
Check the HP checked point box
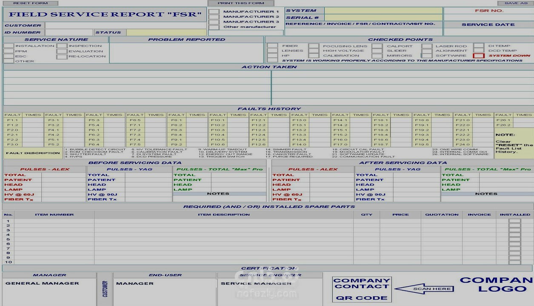point(272,56)
